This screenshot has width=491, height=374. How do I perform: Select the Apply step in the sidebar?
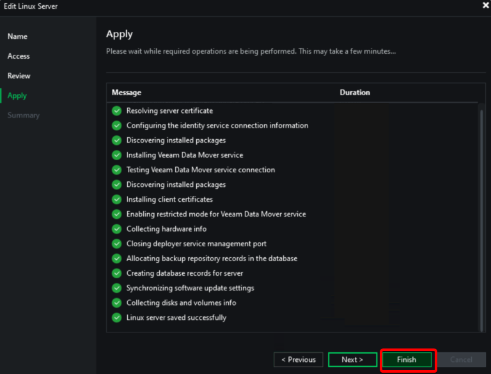(17, 96)
